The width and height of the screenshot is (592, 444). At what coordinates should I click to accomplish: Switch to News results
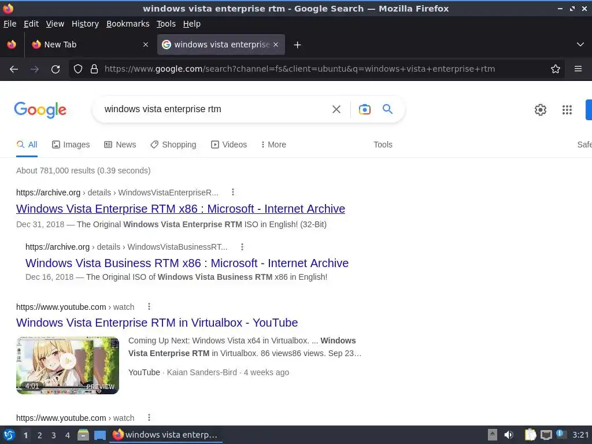[x=120, y=145]
